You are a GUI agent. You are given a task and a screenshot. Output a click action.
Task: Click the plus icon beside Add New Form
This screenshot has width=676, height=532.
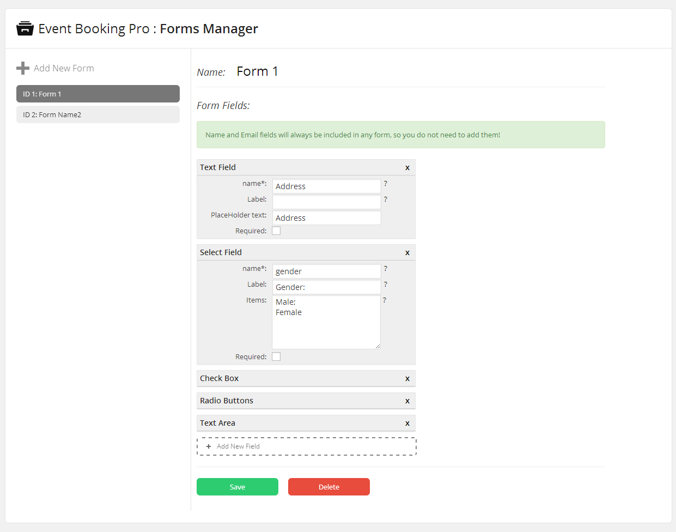23,68
